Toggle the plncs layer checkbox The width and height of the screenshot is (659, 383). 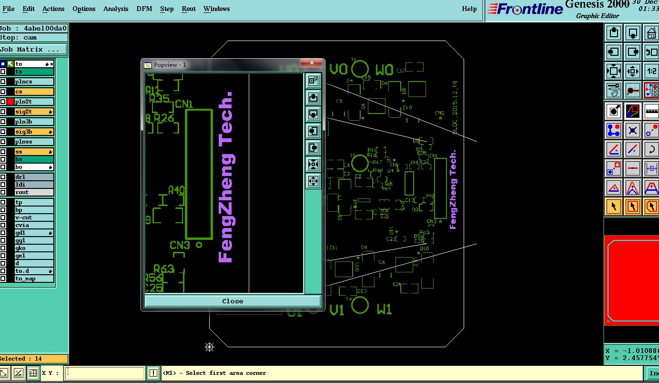point(3,82)
